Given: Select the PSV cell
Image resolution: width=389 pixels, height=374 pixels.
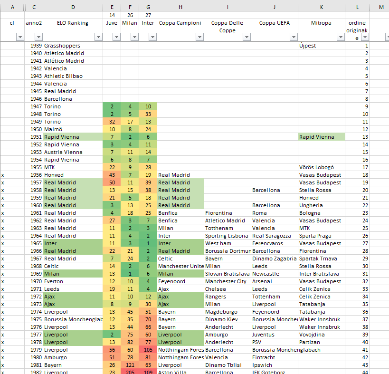Looking at the screenshot, I should tap(275, 343).
